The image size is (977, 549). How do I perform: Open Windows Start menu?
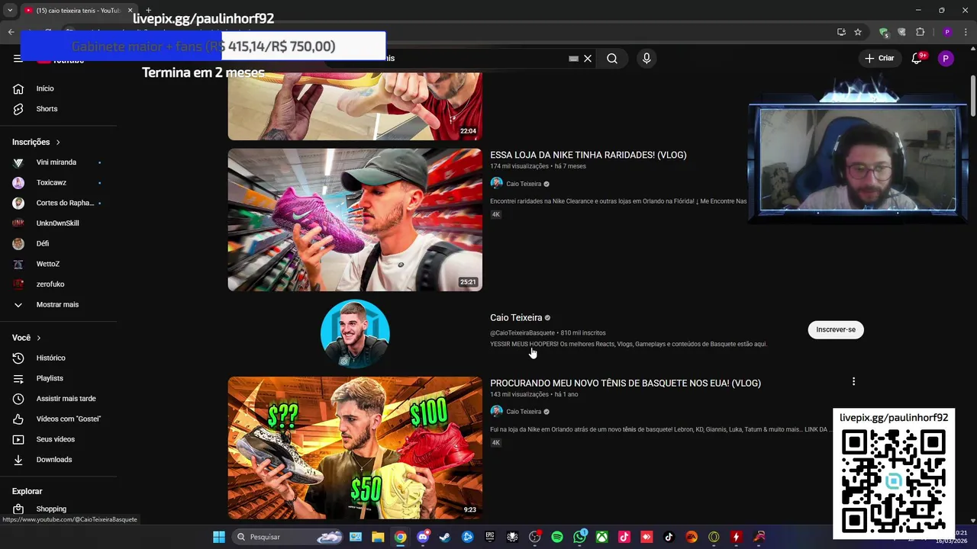tap(219, 537)
